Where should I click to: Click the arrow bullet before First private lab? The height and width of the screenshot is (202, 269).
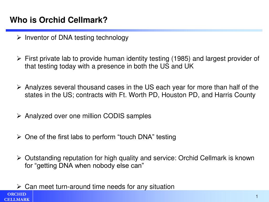click(19, 58)
